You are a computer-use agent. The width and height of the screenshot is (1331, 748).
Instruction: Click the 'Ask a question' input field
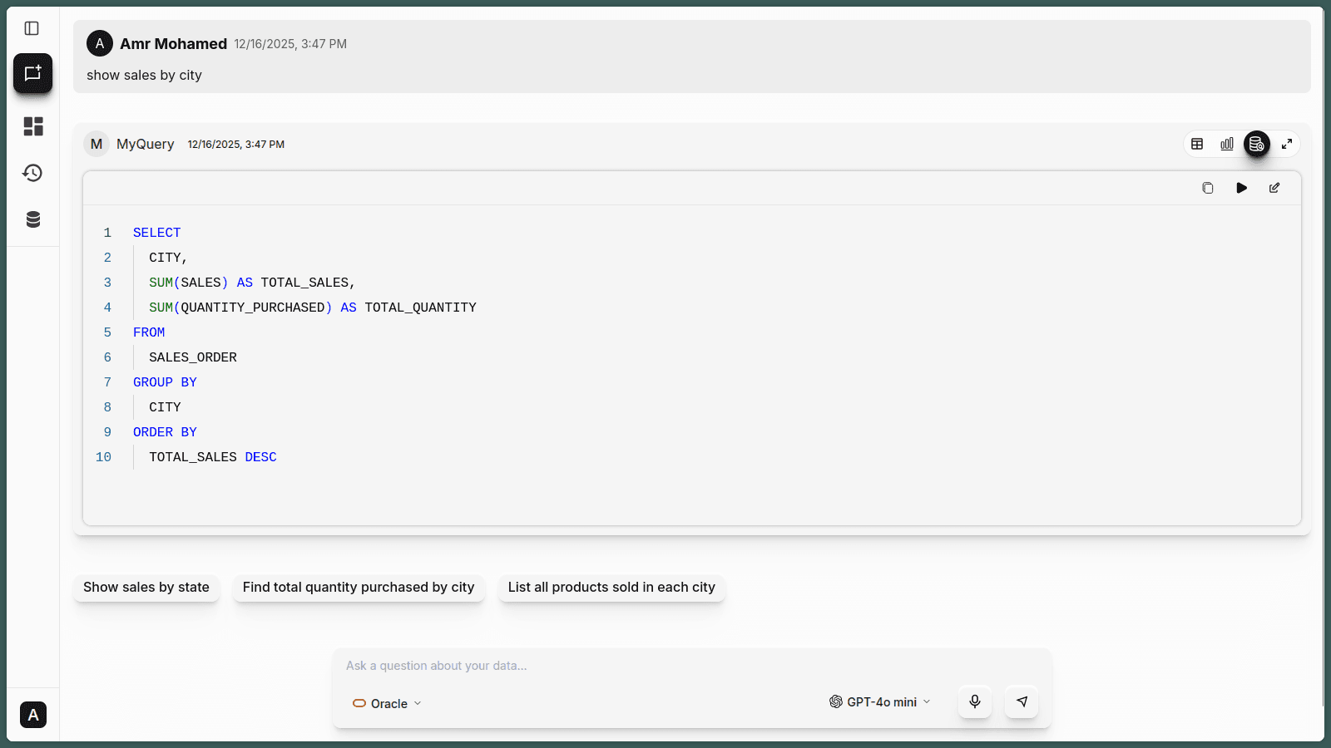(x=582, y=666)
